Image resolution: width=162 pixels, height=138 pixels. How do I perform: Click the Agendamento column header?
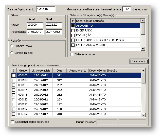[78, 71]
